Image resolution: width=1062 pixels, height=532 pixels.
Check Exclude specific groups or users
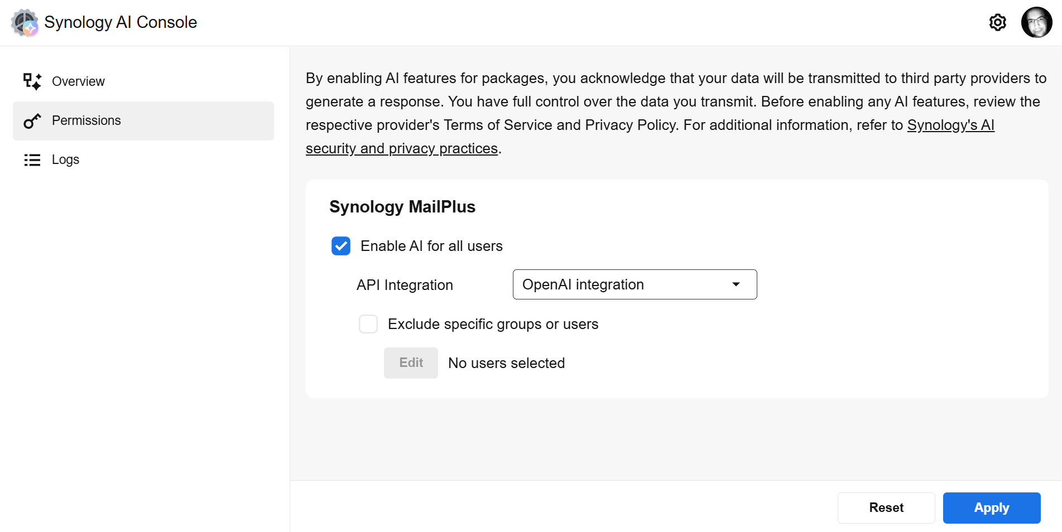[368, 324]
